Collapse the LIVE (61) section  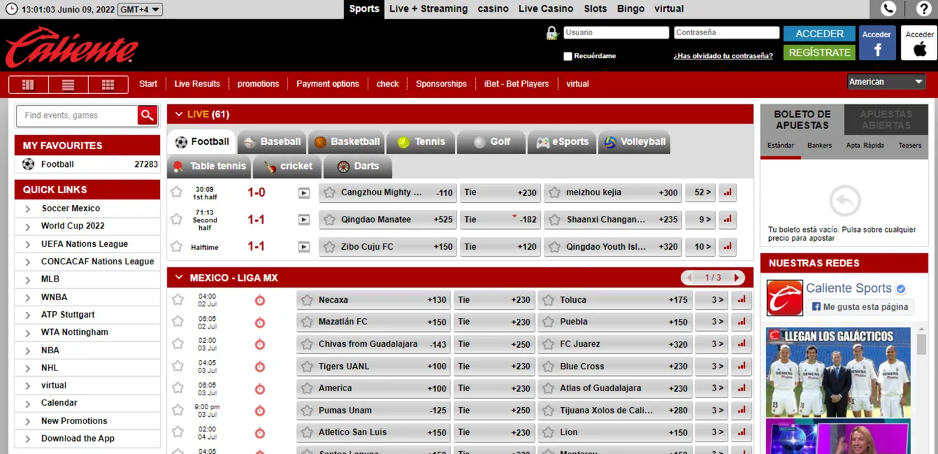click(x=179, y=115)
